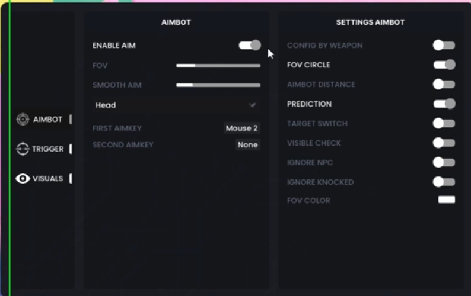Click on the FOV slider track
471x296 pixels.
tap(218, 65)
